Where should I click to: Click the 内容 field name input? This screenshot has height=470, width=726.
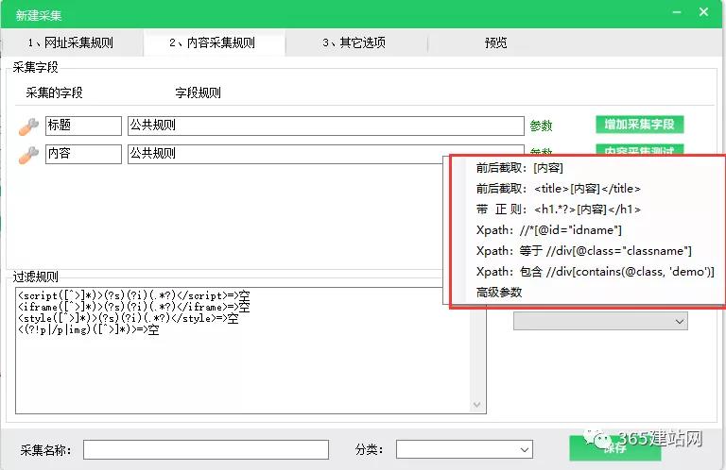tap(83, 154)
